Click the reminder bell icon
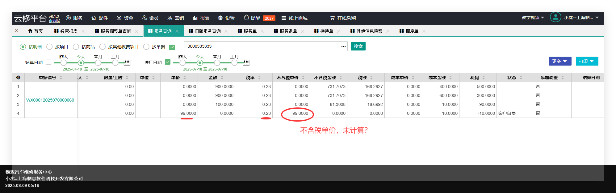The height and width of the screenshot is (193, 616). (246, 18)
